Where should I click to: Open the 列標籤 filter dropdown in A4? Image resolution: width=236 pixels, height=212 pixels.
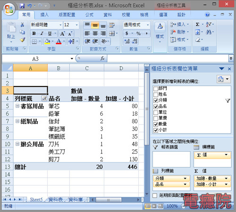tap(44, 99)
